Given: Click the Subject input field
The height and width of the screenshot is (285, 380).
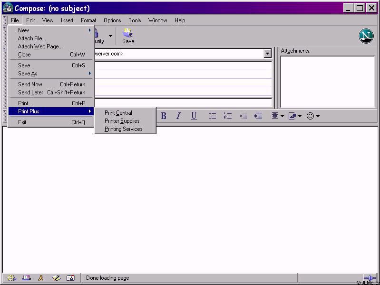Looking at the screenshot, I should pos(183,102).
